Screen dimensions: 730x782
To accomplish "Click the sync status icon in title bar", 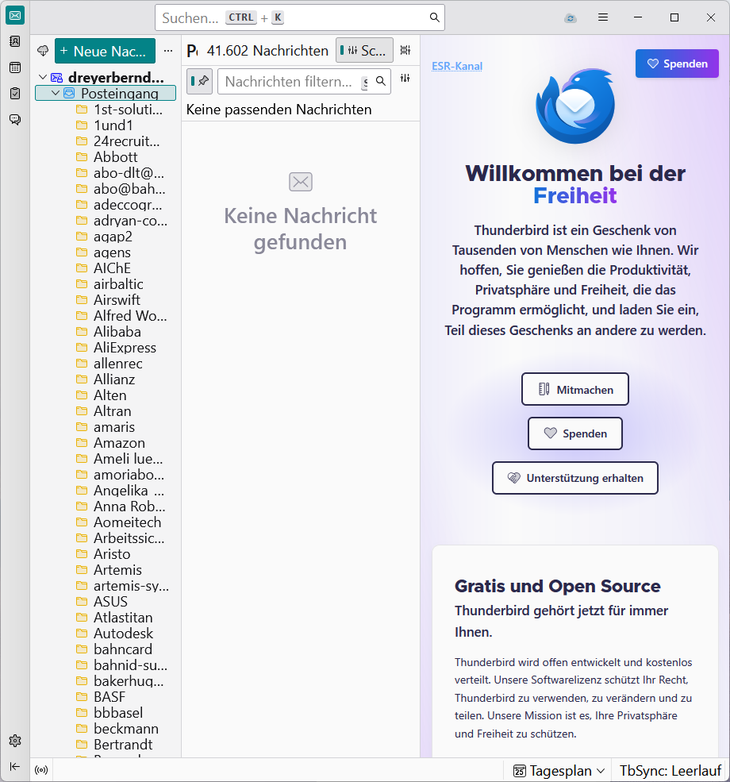I will (571, 18).
